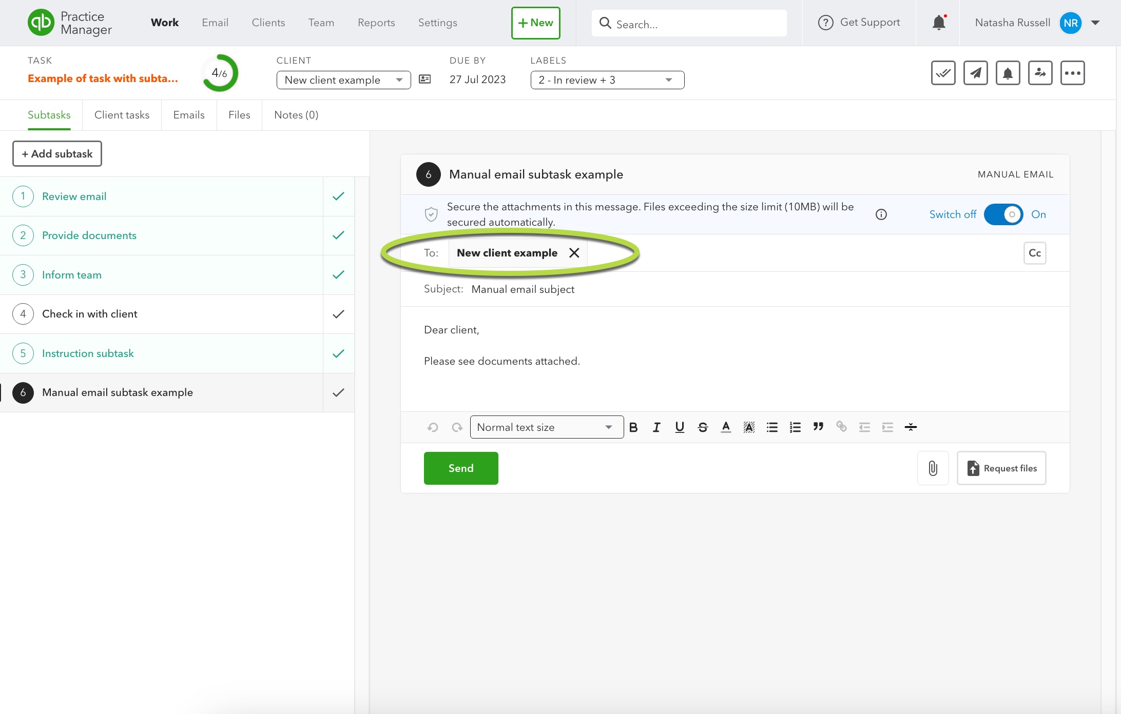Viewport: 1121px width, 714px height.
Task: Click the increase indent icon
Action: click(x=887, y=427)
